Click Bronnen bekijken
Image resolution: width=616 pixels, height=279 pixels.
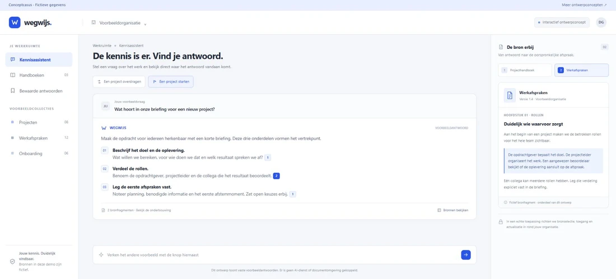click(452, 210)
